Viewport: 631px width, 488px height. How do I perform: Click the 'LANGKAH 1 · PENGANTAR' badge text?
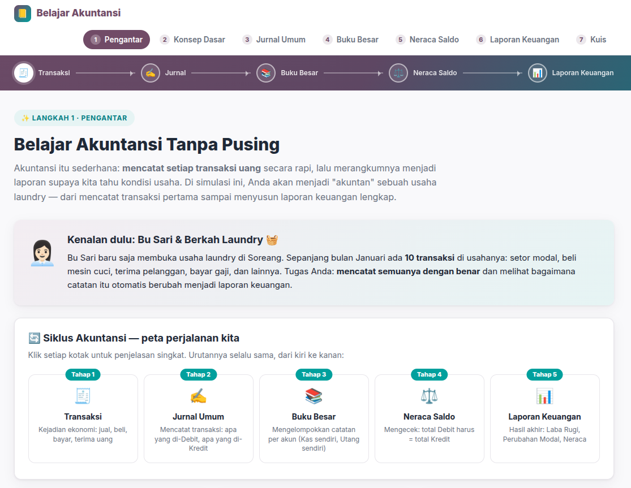tap(79, 118)
